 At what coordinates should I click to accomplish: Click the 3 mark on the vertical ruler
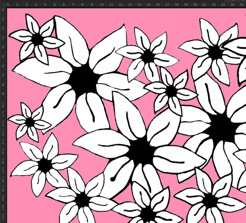coord(3,38)
